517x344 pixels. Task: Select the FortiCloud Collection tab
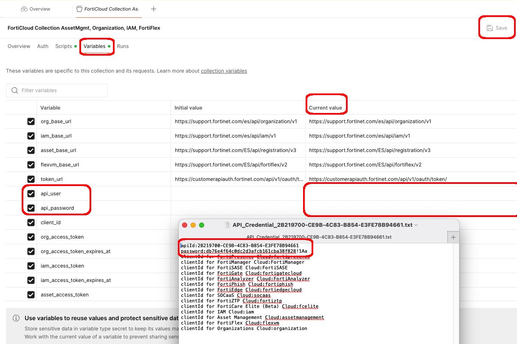[x=108, y=9]
